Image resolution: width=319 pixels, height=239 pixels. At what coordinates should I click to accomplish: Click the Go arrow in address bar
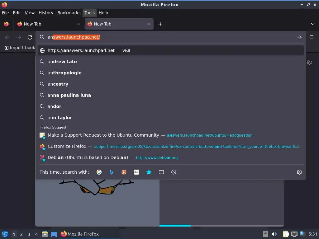(x=299, y=37)
